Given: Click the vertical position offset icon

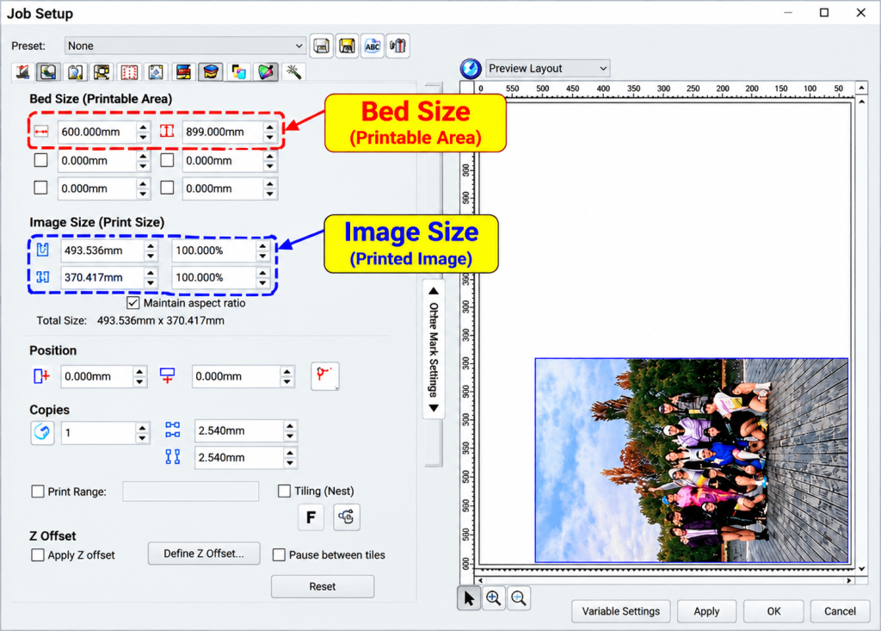Looking at the screenshot, I should 168,375.
